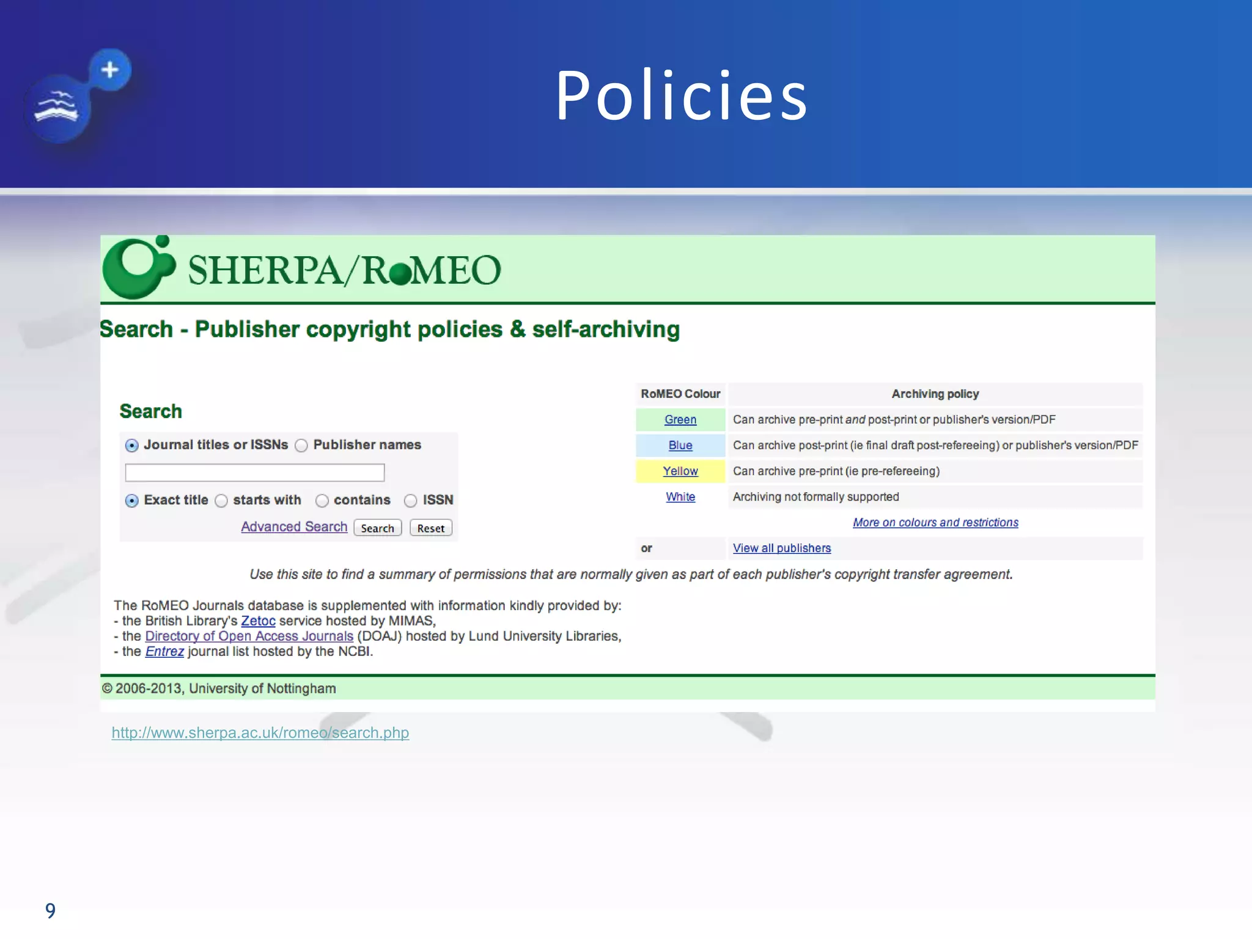Click 'Can archive pre-print (ie pre-refereeing)' text

click(x=836, y=471)
